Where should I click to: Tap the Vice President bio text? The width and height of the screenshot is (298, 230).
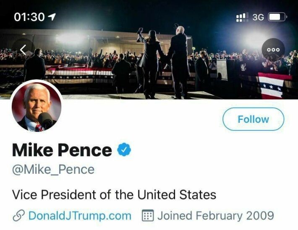click(x=114, y=194)
